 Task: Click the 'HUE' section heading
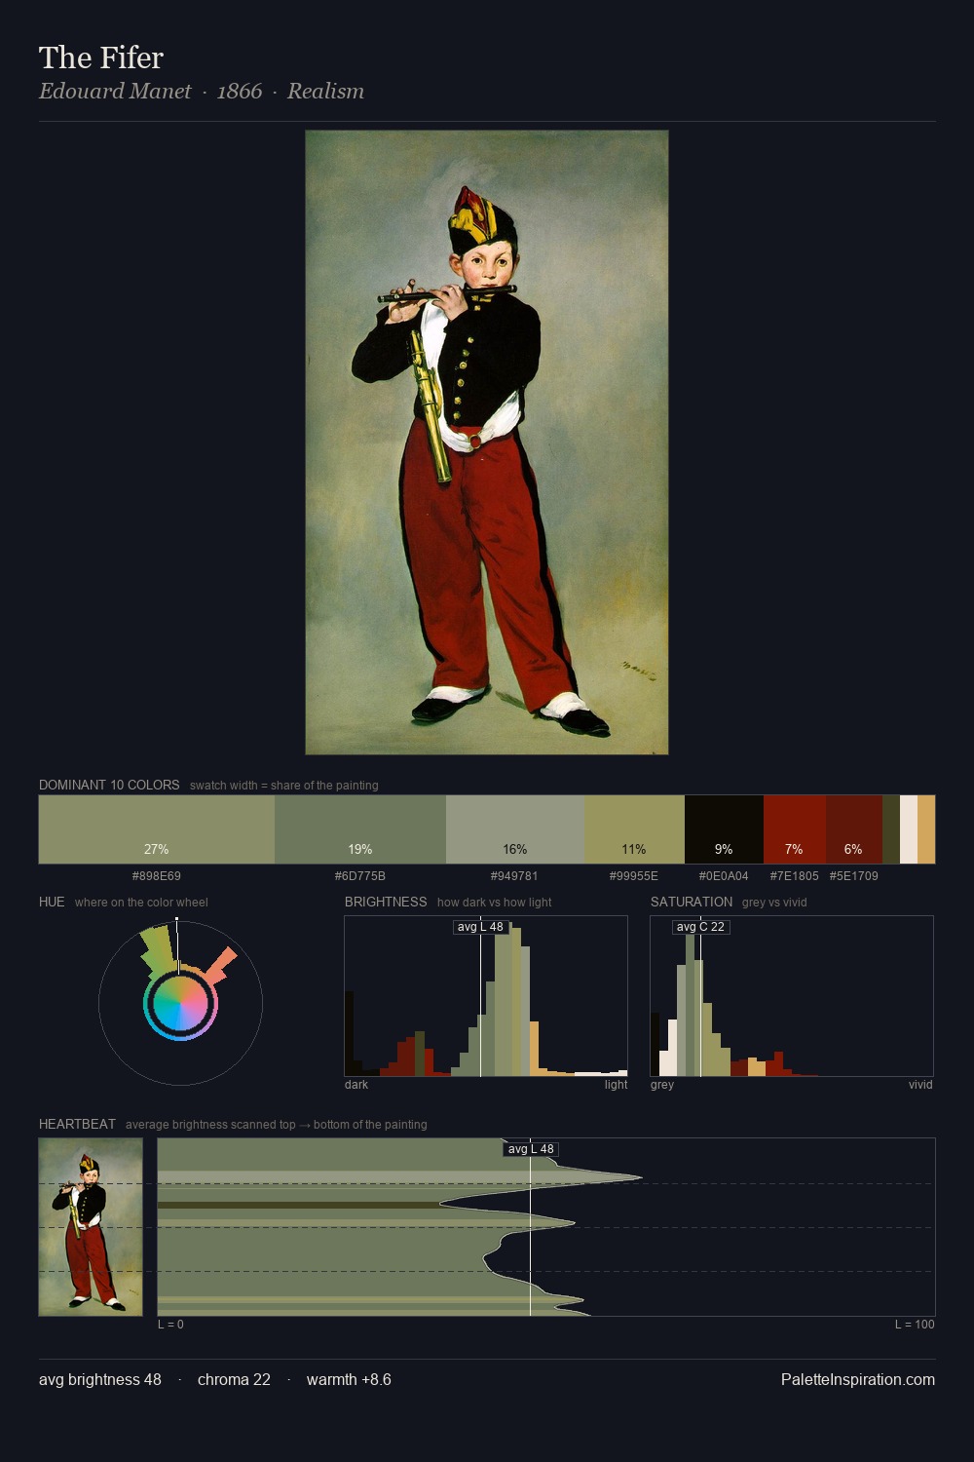[x=52, y=902]
